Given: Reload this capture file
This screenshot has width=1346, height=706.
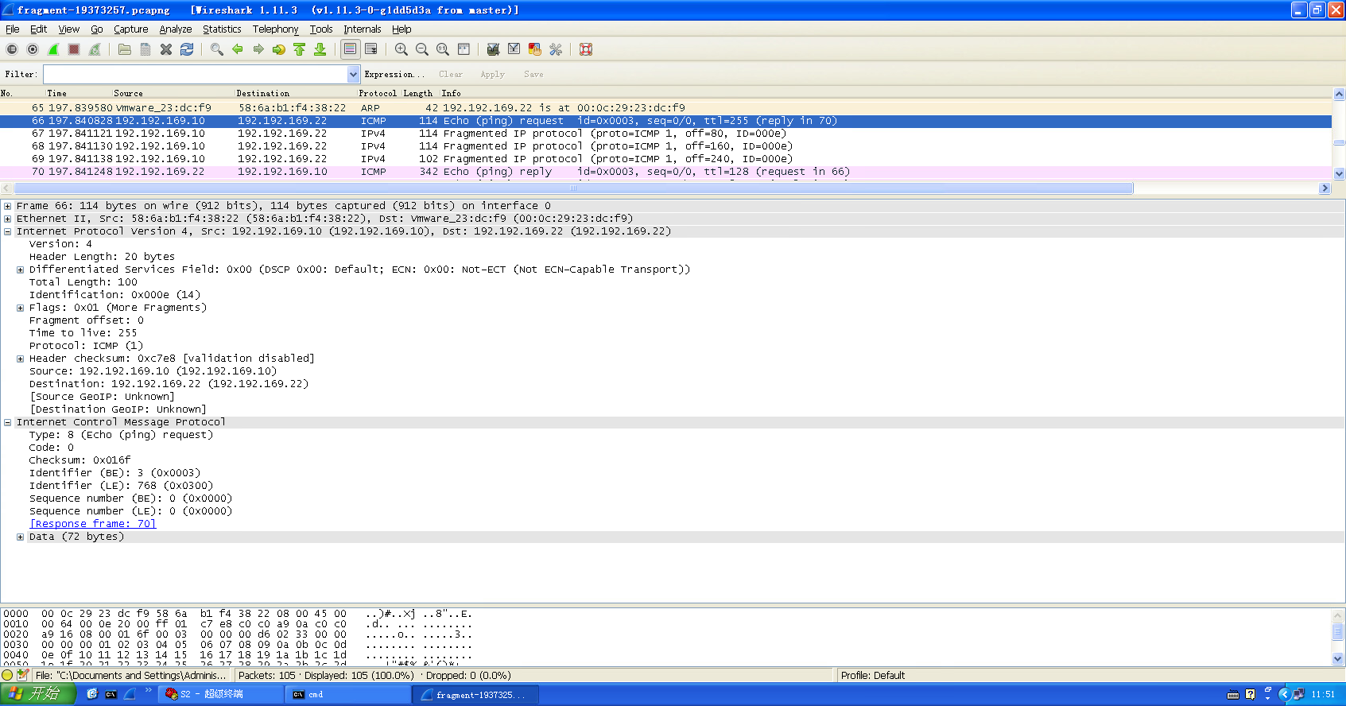Looking at the screenshot, I should [x=187, y=49].
